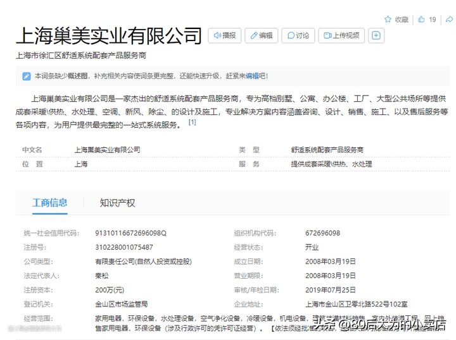
Task: Click the credit code 91310116672696098Q
Action: click(130, 233)
